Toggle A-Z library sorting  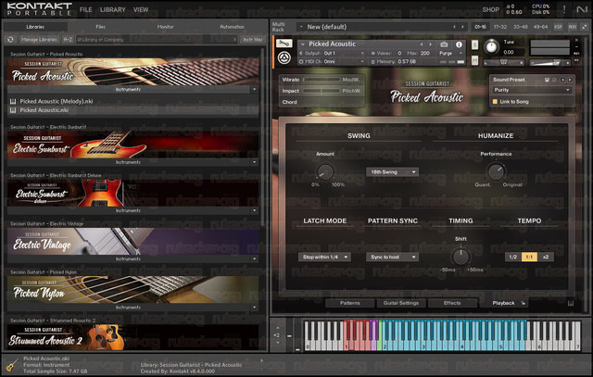68,39
